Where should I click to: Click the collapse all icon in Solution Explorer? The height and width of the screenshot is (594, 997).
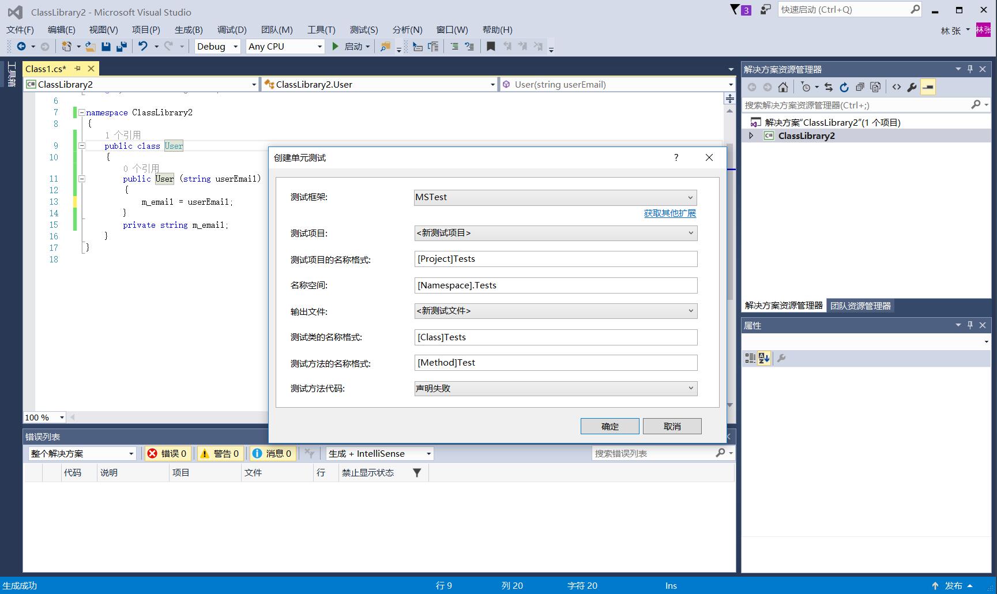860,87
